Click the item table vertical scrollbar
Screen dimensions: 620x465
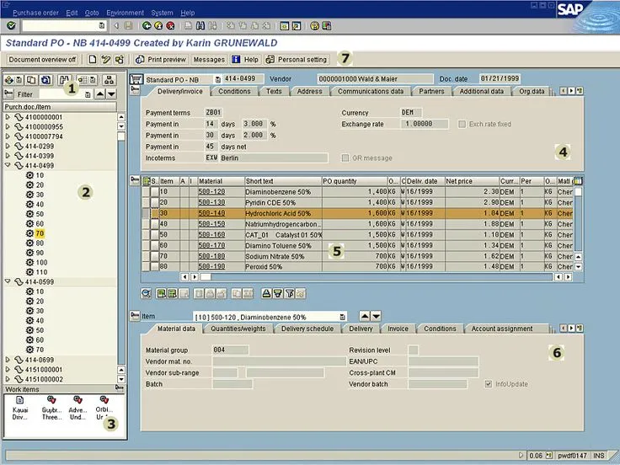click(x=578, y=220)
